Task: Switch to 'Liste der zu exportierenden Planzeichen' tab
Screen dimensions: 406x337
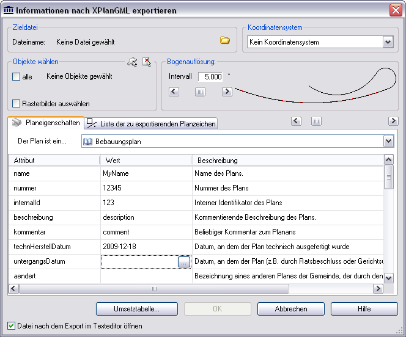Action: (x=151, y=123)
